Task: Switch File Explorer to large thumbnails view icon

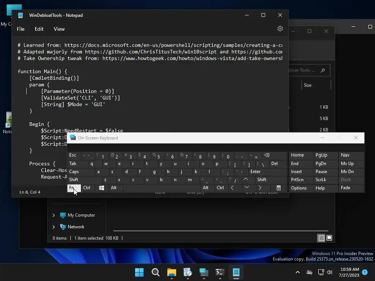Action: pyautogui.click(x=329, y=238)
